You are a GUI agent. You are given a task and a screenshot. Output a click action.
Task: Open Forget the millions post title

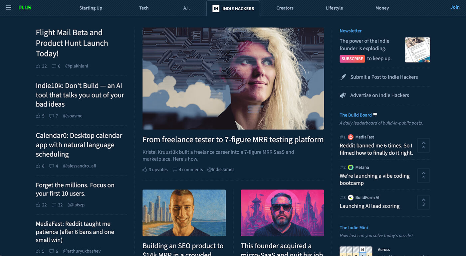(75, 189)
